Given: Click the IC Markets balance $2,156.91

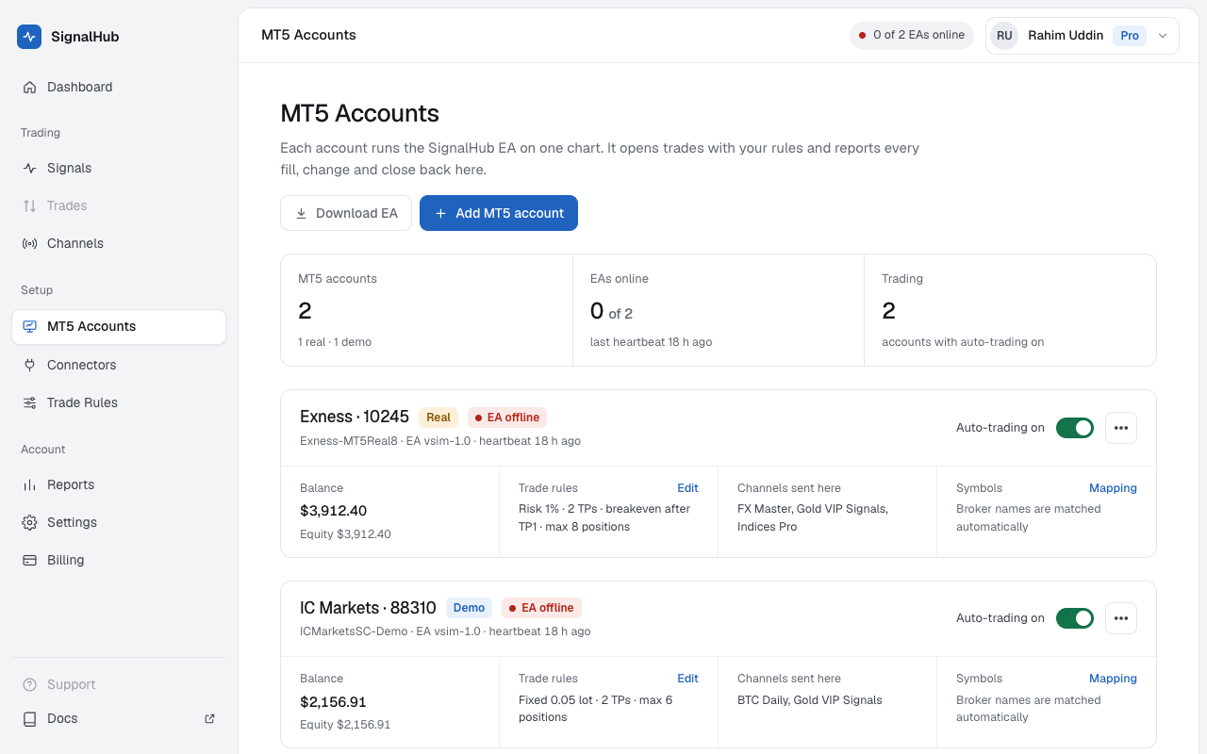Looking at the screenshot, I should [333, 701].
